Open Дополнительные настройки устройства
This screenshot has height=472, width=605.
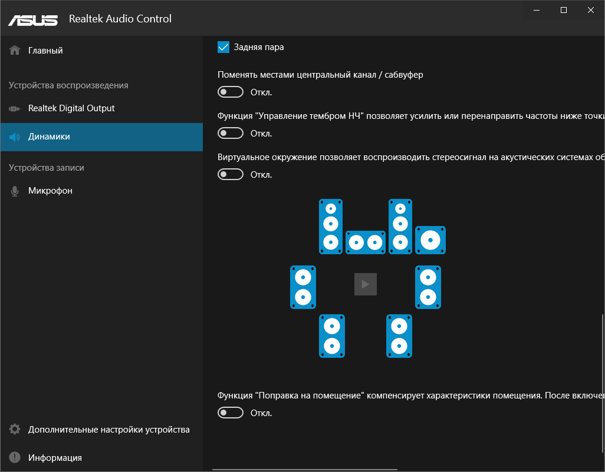click(108, 430)
